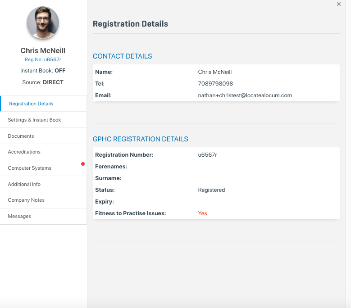351x308 pixels.
Task: Click Chris McNeill's profile photo
Action: pos(43,23)
